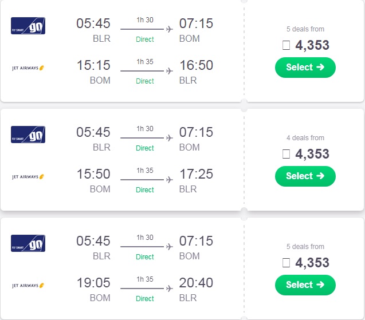The image size is (365, 320).
Task: Click Jet Airways logo for 15:15 return flight
Action: [28, 68]
